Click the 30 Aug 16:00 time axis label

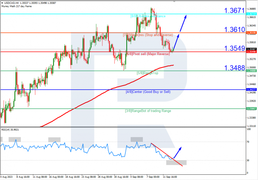[121, 177]
